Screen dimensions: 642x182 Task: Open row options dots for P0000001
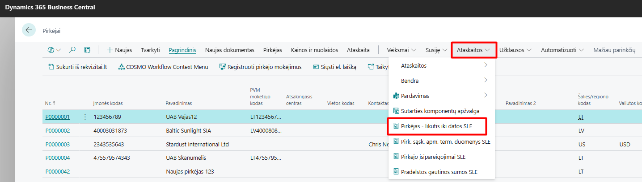pyautogui.click(x=85, y=117)
